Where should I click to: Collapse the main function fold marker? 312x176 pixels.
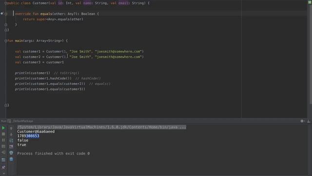click(6, 41)
